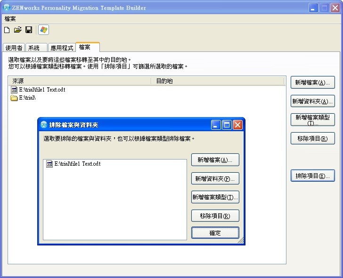Click the Open folder toolbar icon

(x=18, y=30)
